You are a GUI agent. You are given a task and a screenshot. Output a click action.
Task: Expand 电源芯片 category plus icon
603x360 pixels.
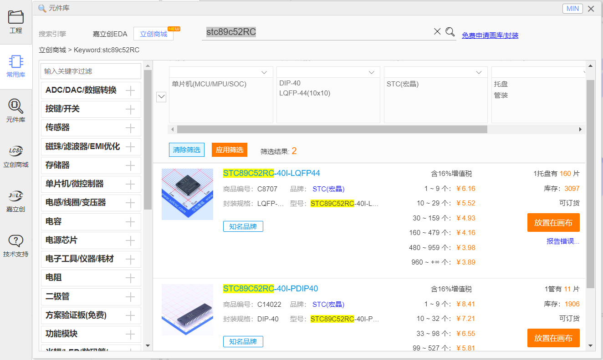pos(130,240)
